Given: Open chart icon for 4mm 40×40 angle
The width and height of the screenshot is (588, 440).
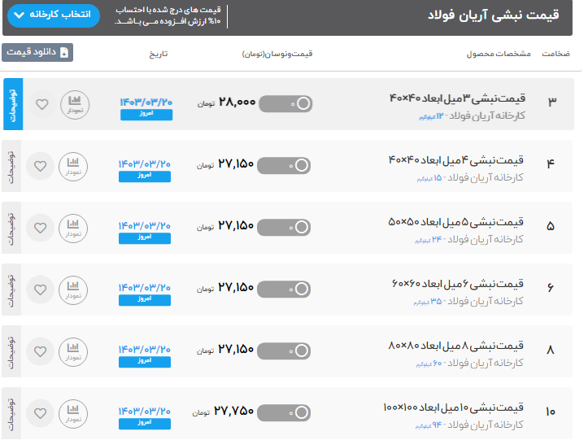Looking at the screenshot, I should pos(75,166).
